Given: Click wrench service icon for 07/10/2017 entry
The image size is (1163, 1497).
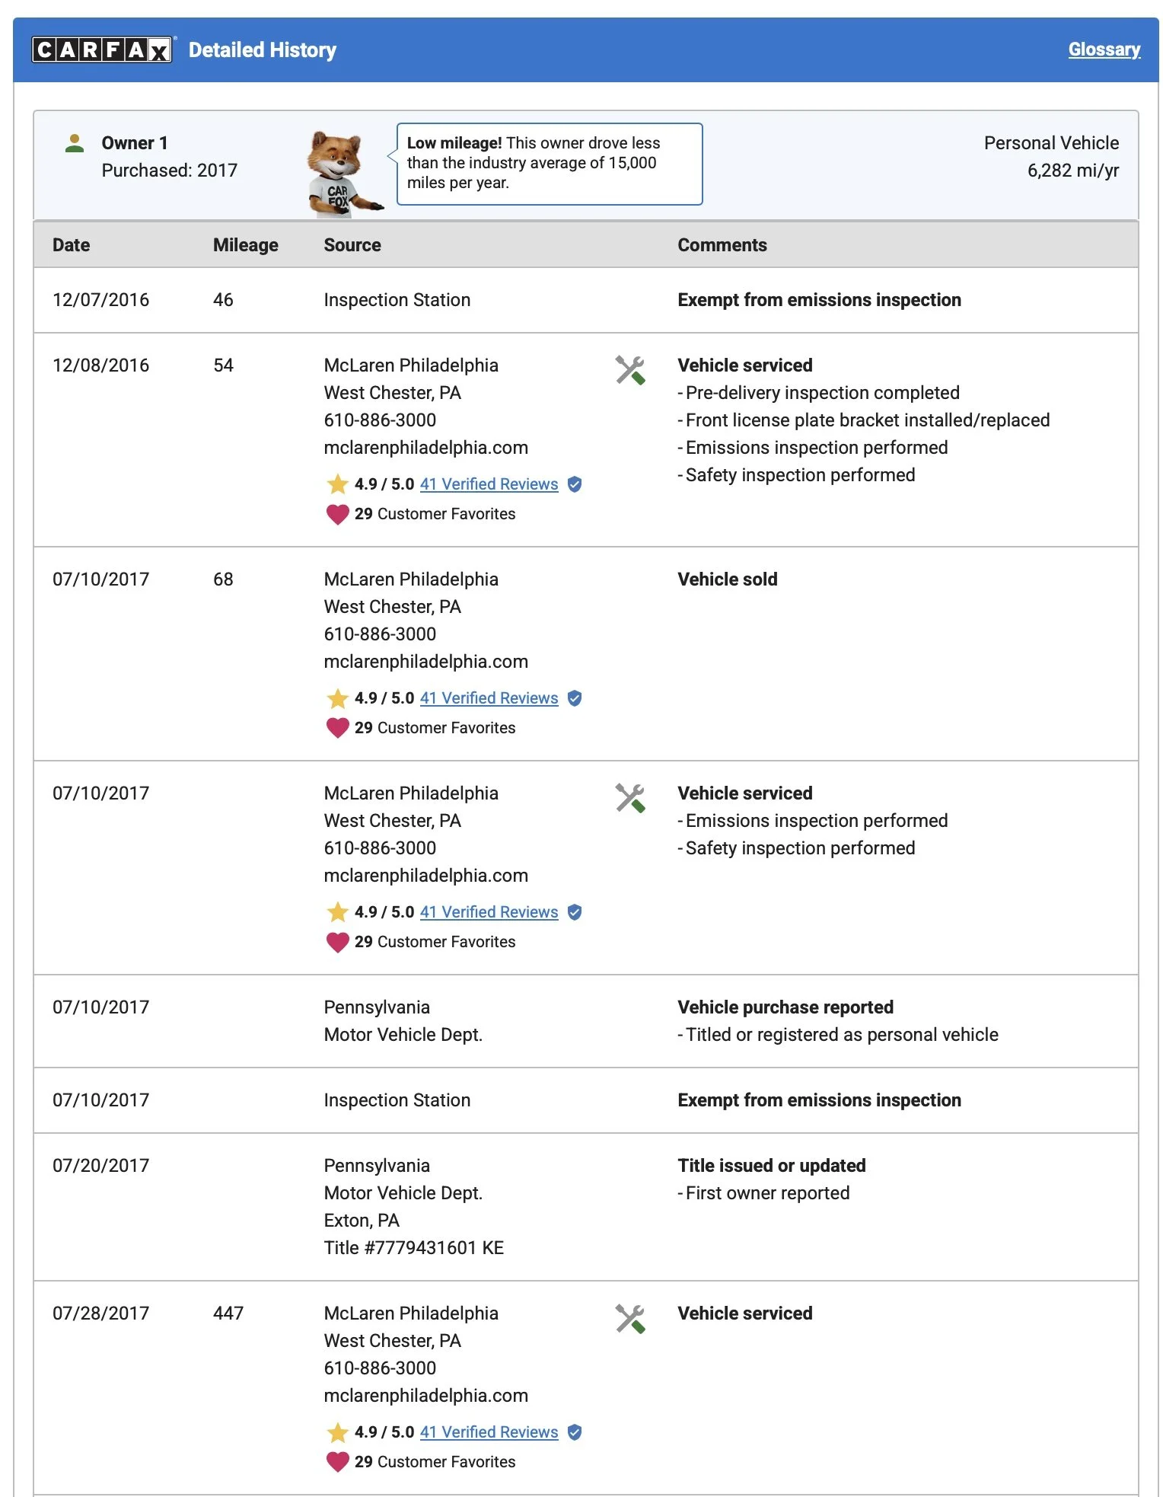Looking at the screenshot, I should [x=630, y=798].
